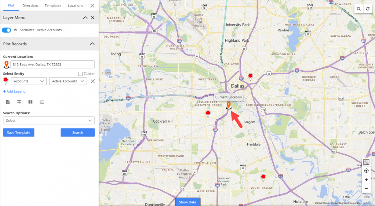Collapse the Plot Records section chevron
The height and width of the screenshot is (206, 375).
pos(92,44)
